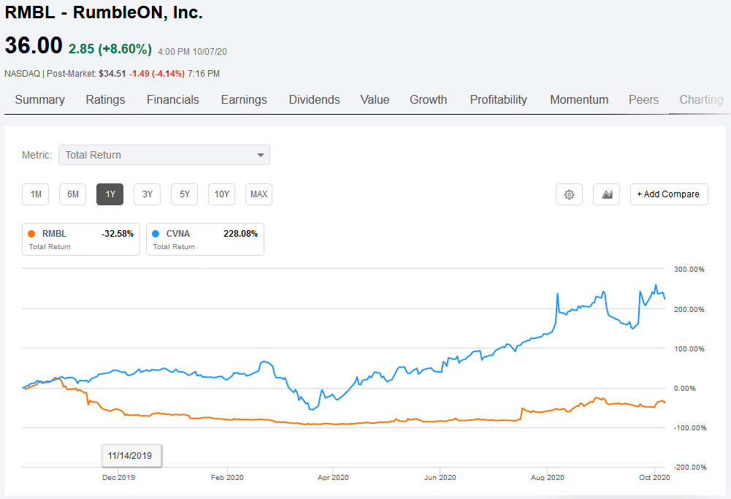The height and width of the screenshot is (499, 731).
Task: Open the Profitability tab
Action: tap(498, 100)
